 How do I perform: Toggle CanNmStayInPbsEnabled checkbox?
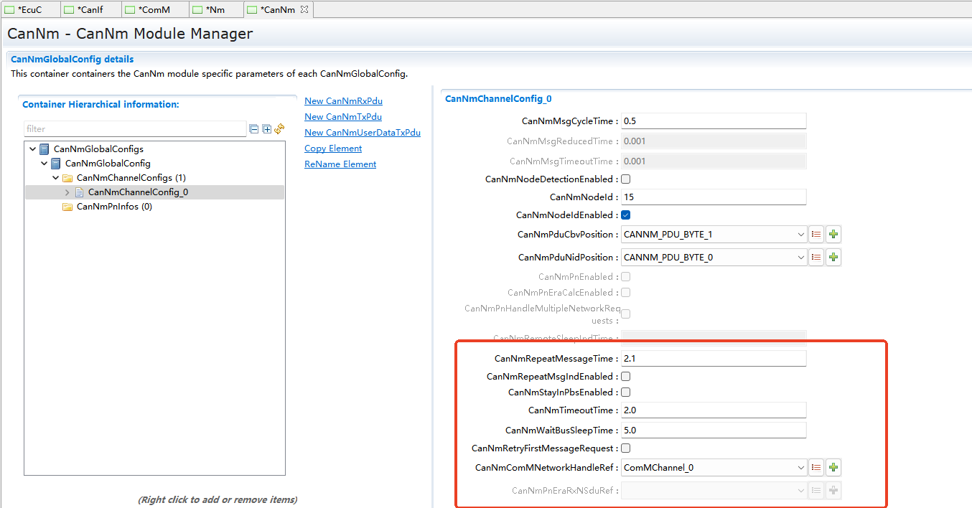point(625,392)
